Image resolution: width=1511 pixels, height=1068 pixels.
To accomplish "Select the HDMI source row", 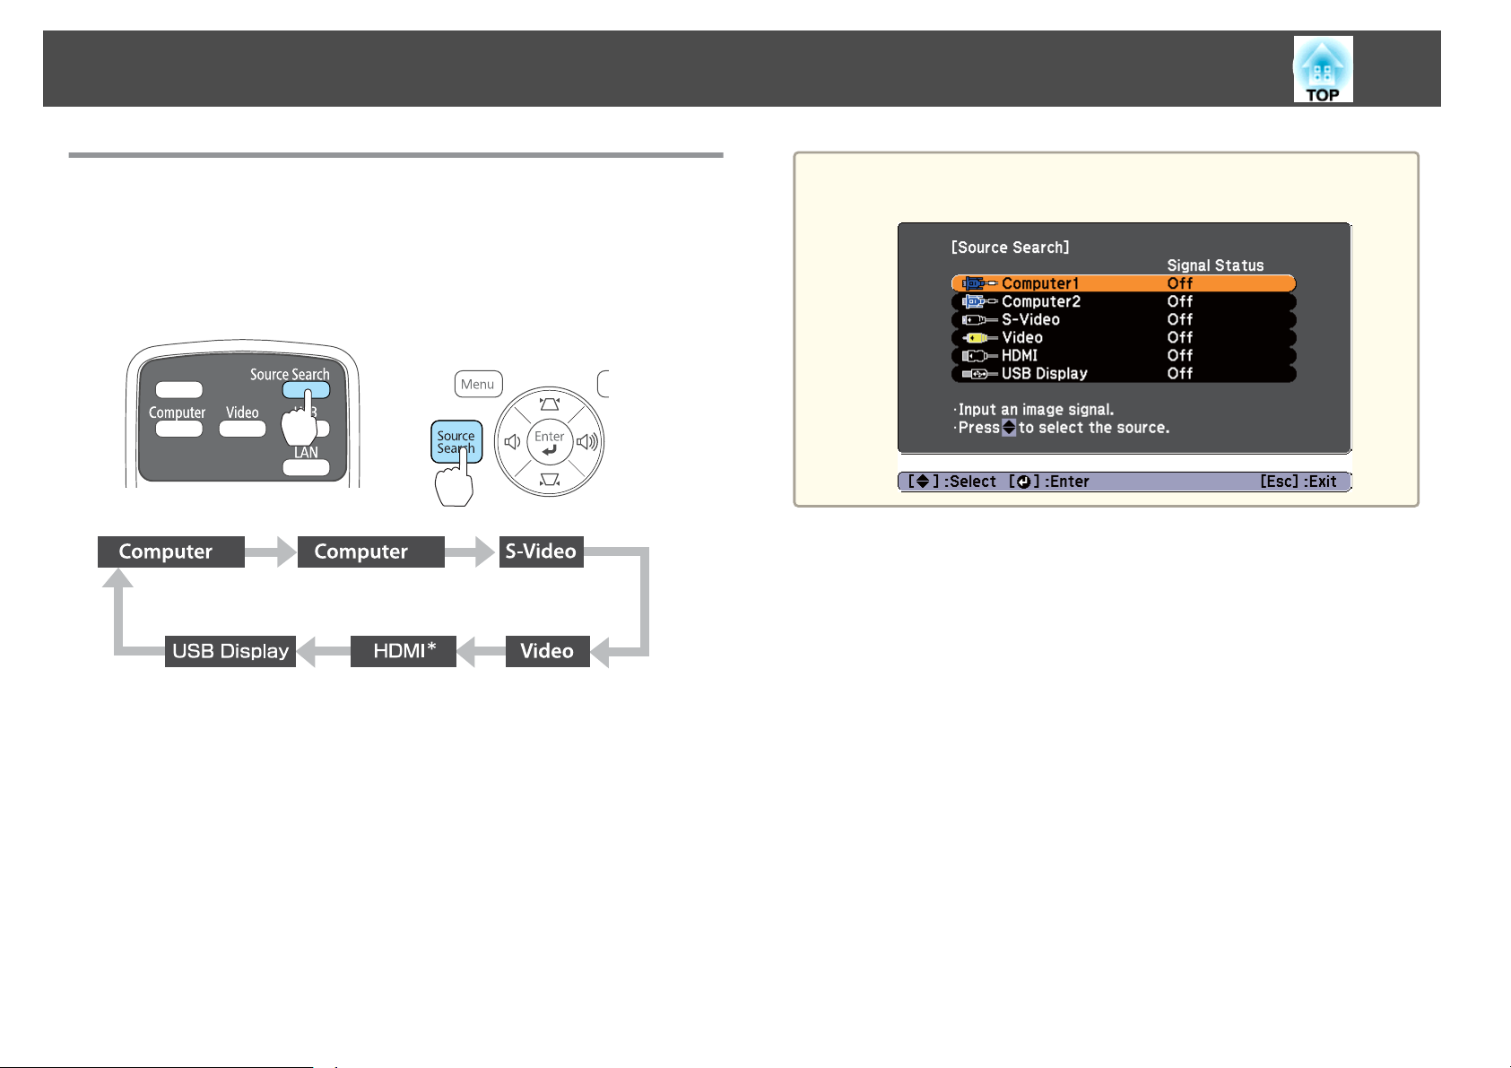I will (1124, 355).
